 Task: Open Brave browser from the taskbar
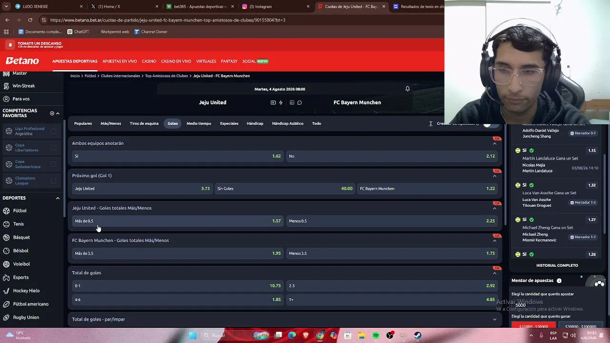306,335
